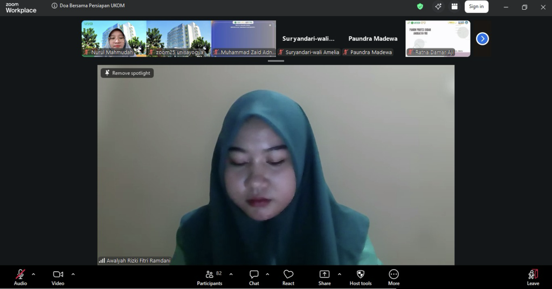
Task: Click the Sign in button
Action: click(x=476, y=6)
